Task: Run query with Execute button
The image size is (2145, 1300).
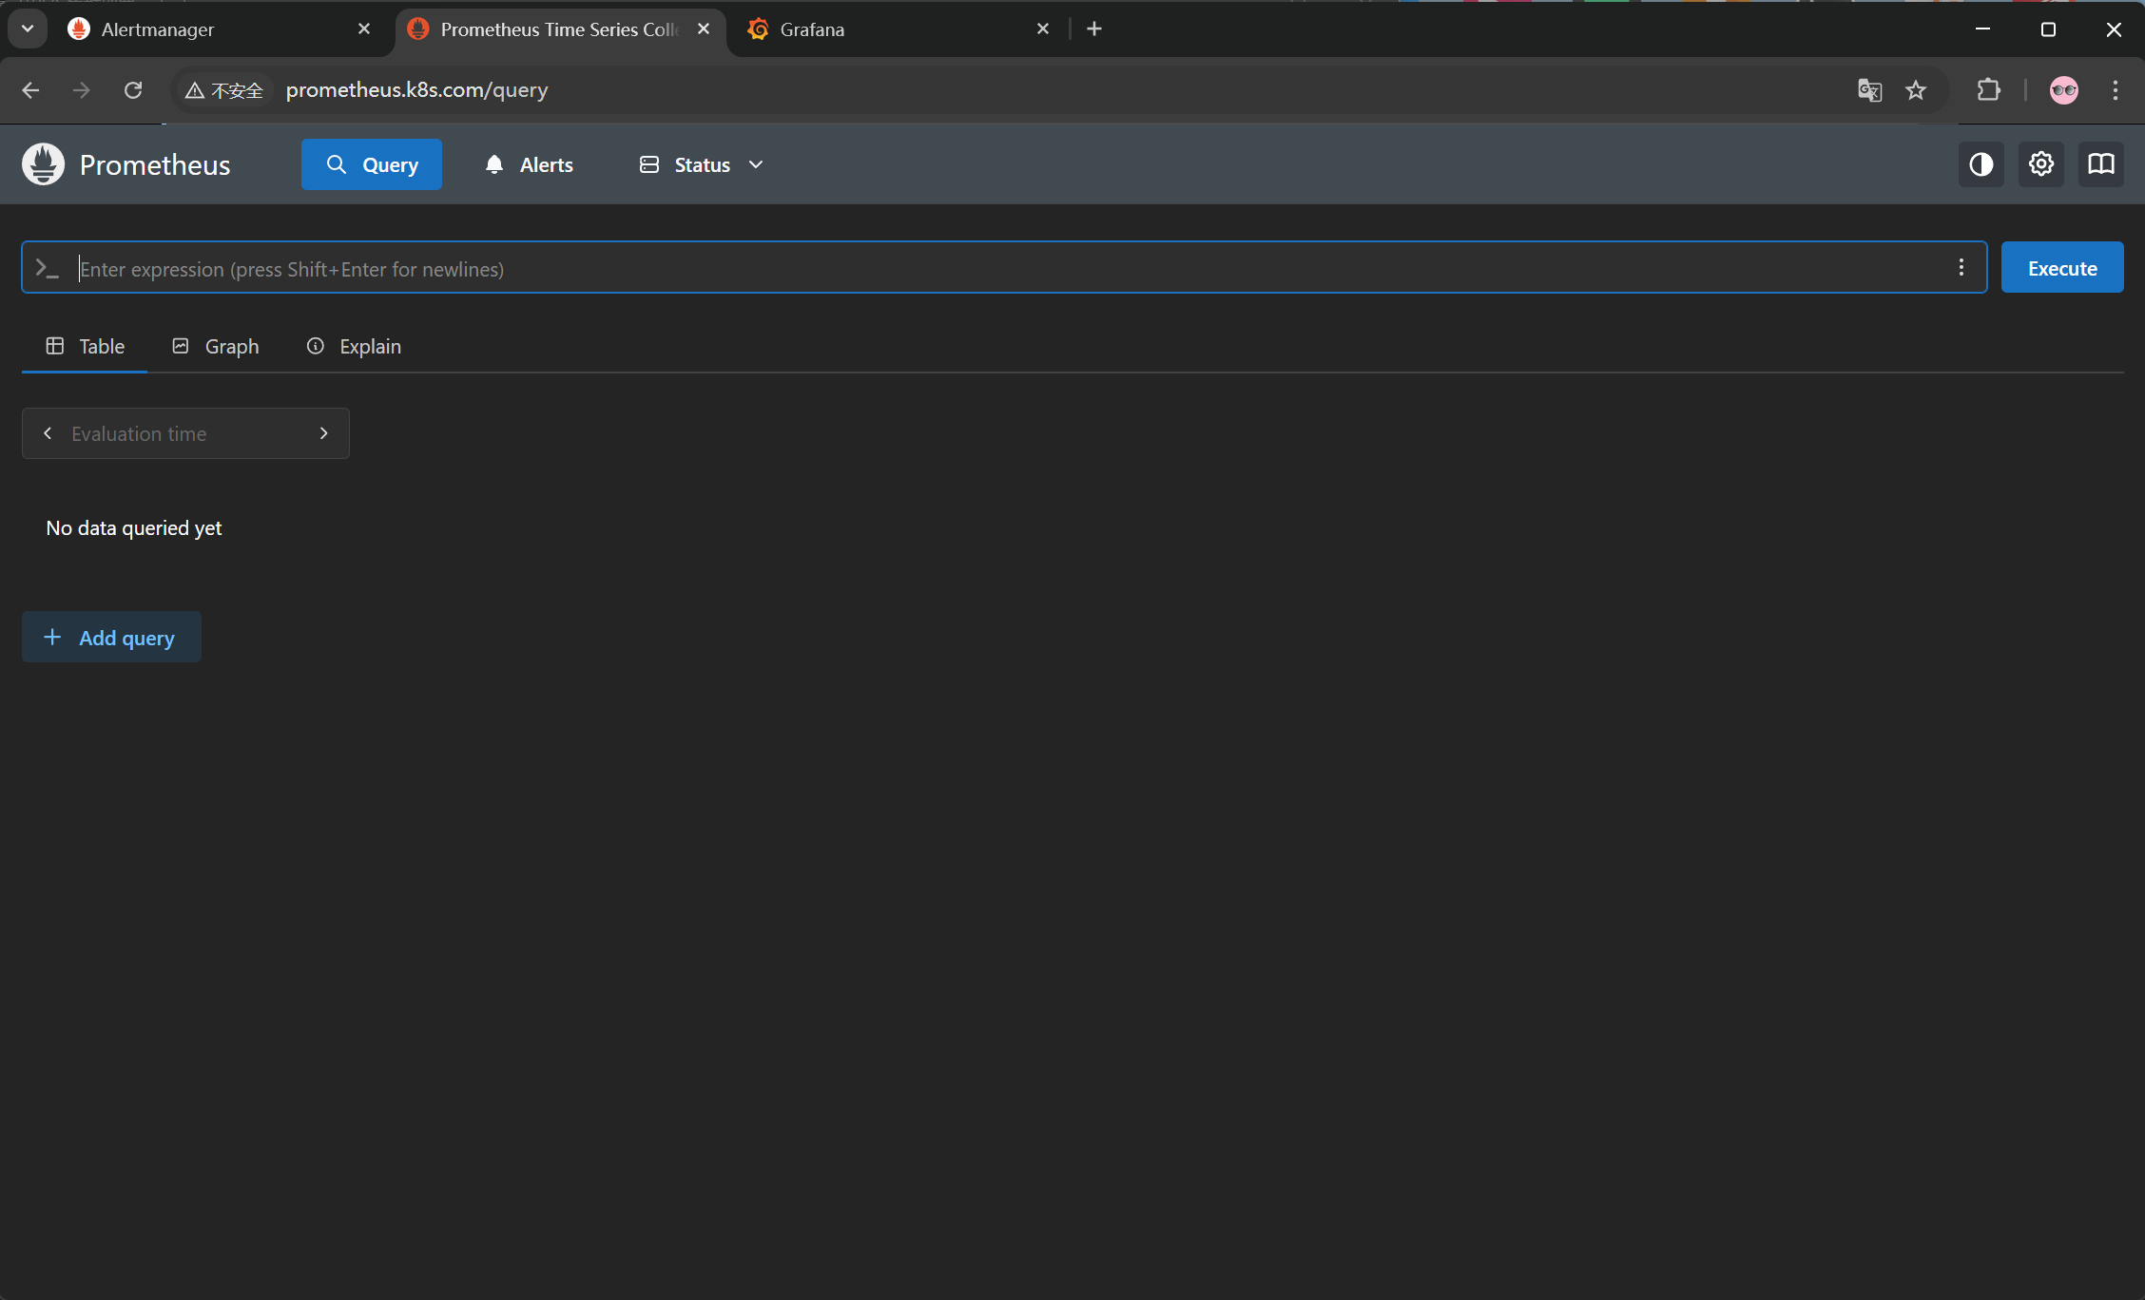Action: click(x=2062, y=268)
